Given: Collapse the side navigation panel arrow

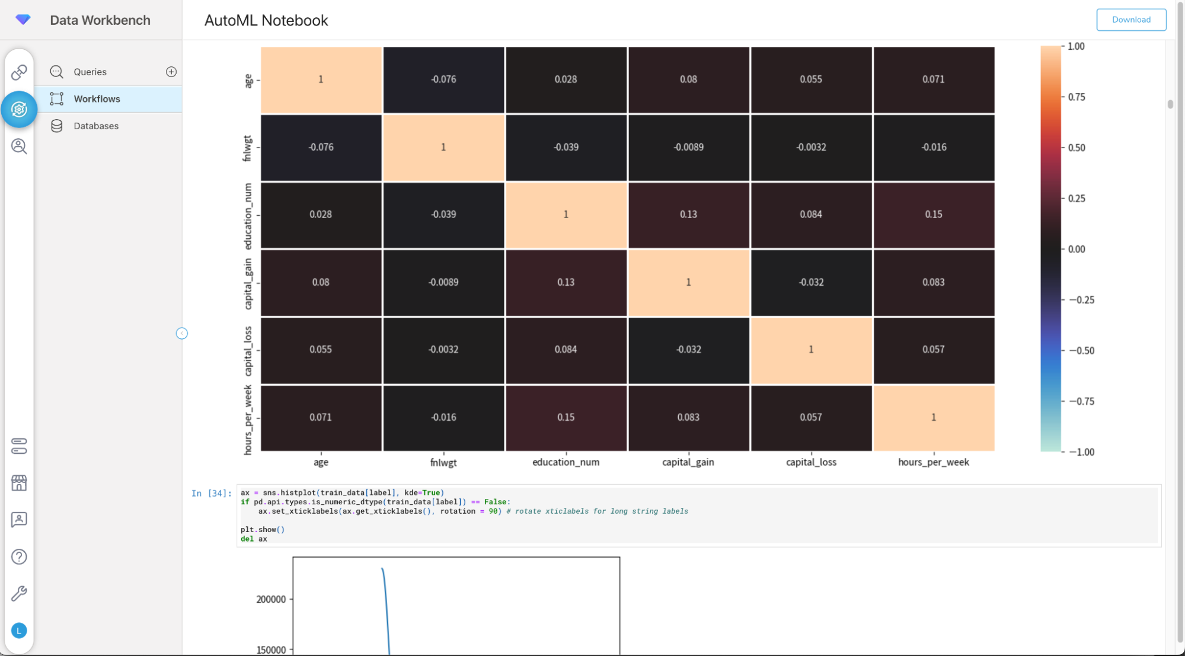Looking at the screenshot, I should 182,334.
